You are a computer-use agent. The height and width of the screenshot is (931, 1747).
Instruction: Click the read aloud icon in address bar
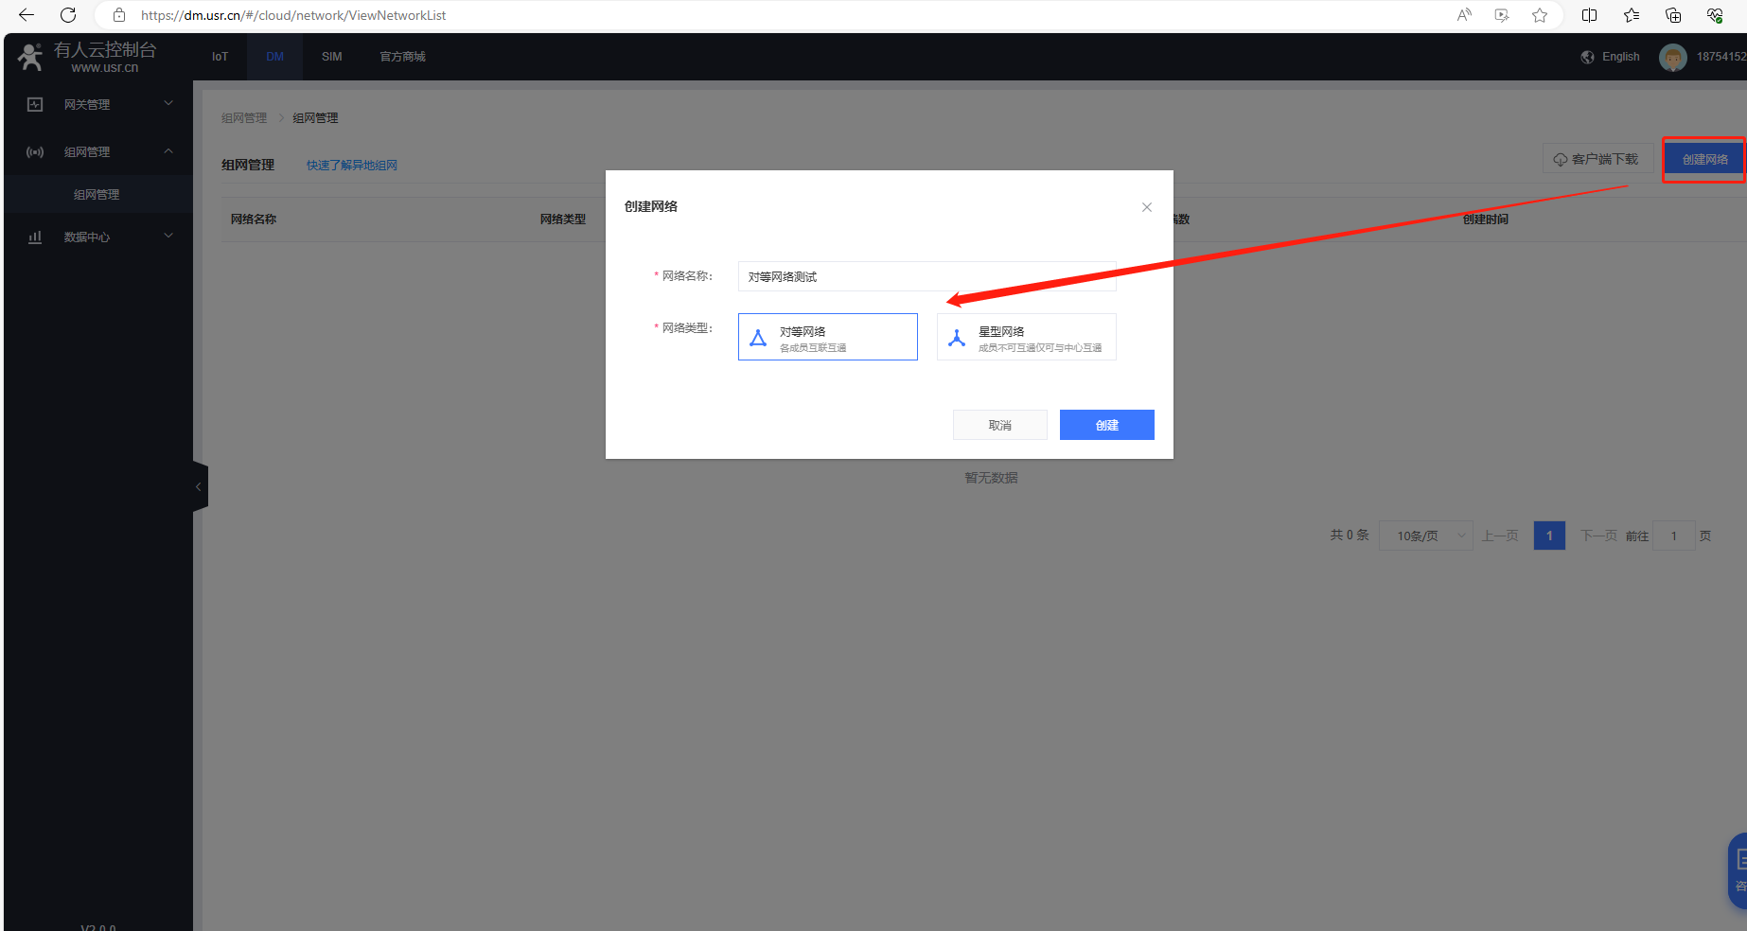tap(1464, 15)
